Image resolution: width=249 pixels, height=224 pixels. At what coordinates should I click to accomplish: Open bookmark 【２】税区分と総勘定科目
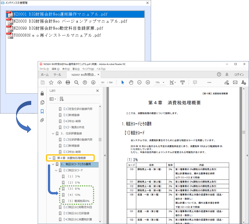tap(77, 207)
